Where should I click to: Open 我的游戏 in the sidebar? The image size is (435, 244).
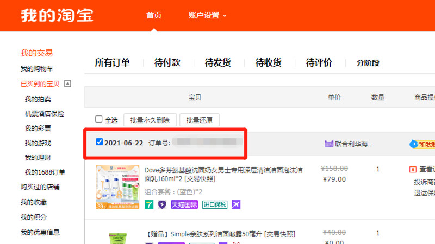[x=38, y=143]
